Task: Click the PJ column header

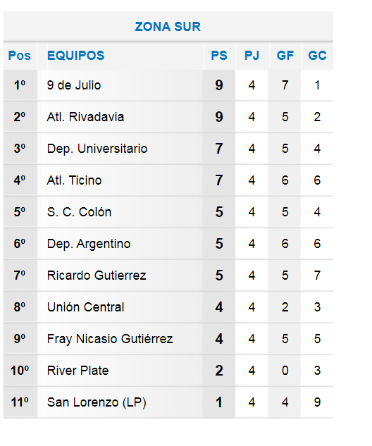Action: pos(252,56)
